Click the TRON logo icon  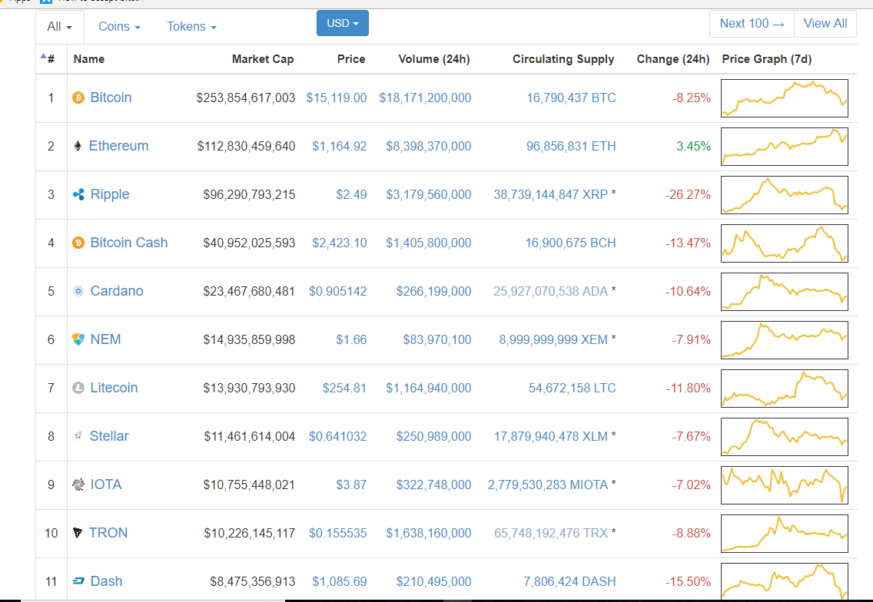pos(78,533)
